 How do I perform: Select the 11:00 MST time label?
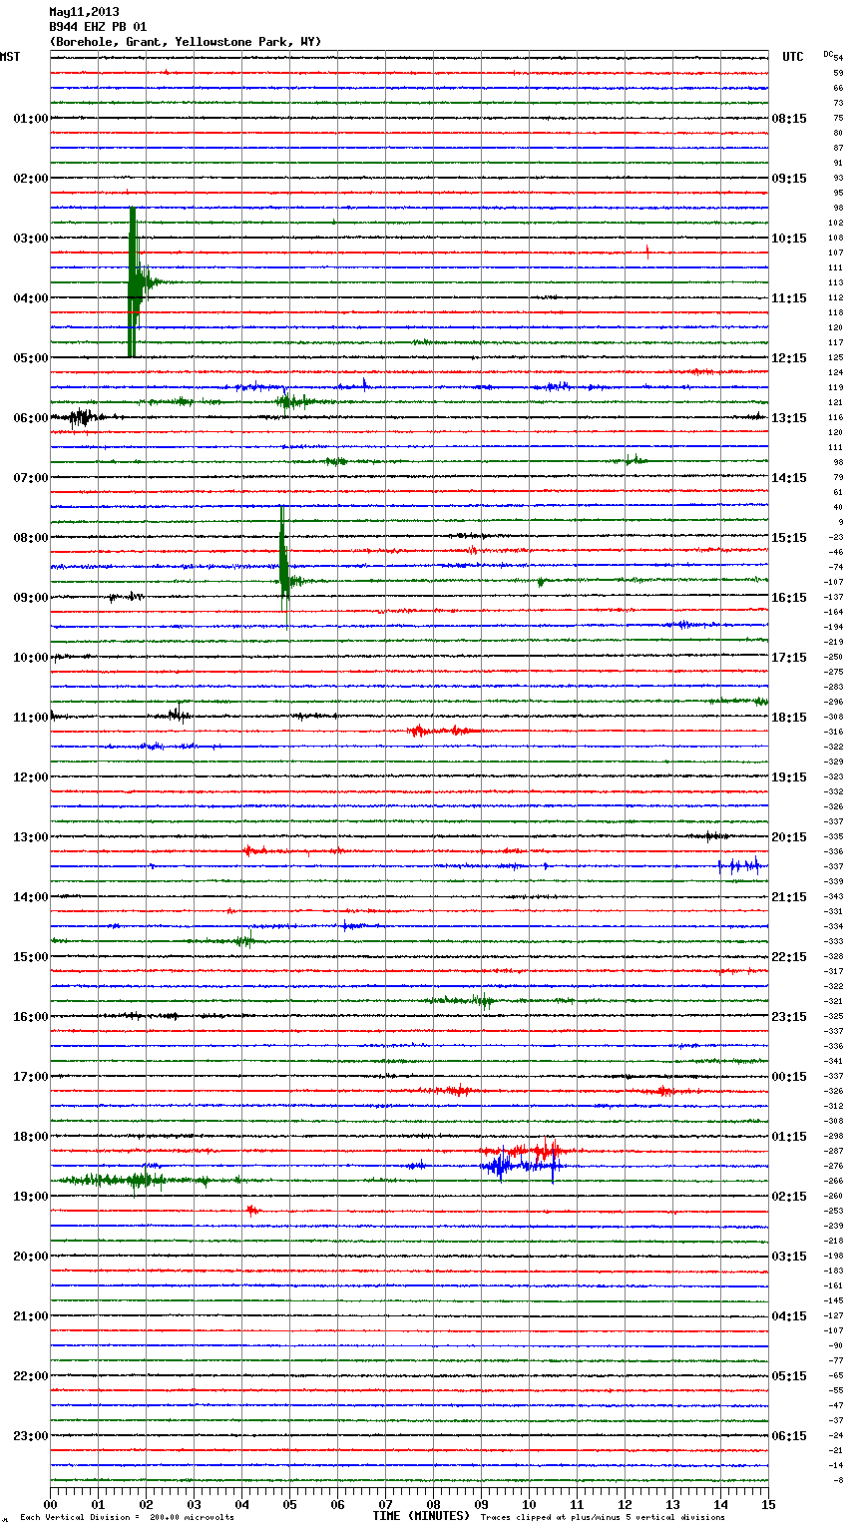coord(31,718)
